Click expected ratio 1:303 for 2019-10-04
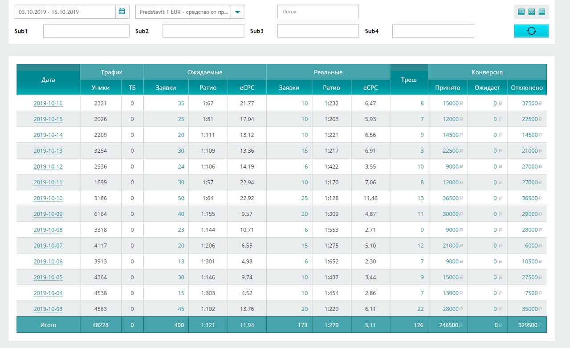570x348 pixels. (208, 293)
